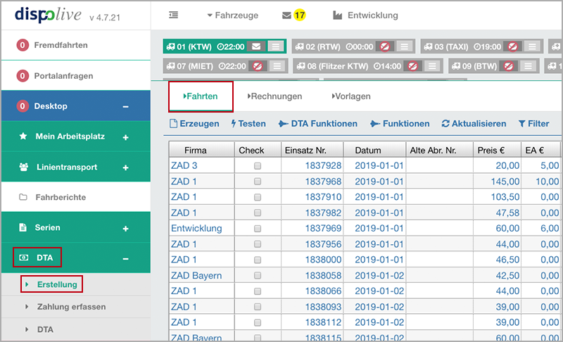563x342 pixels.
Task: Click the Desktop red counter badge
Action: point(23,106)
